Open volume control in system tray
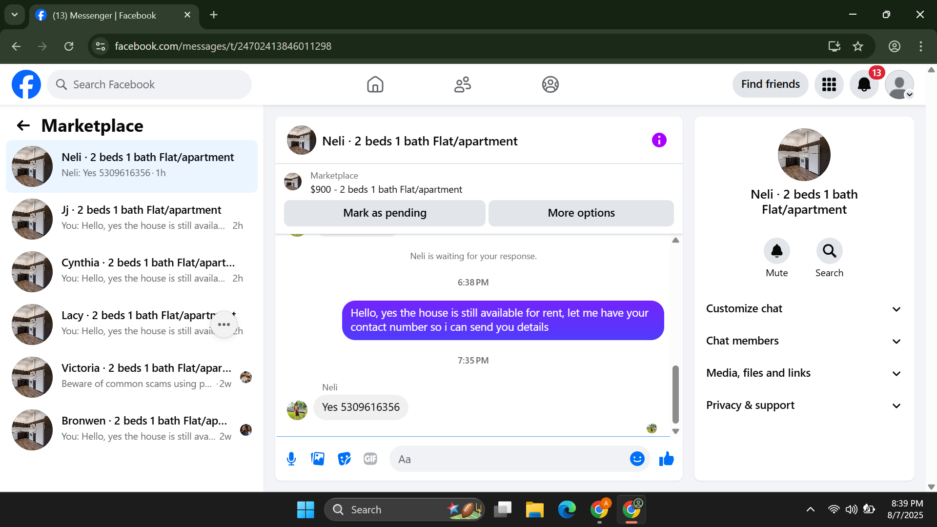The height and width of the screenshot is (527, 937). point(851,510)
